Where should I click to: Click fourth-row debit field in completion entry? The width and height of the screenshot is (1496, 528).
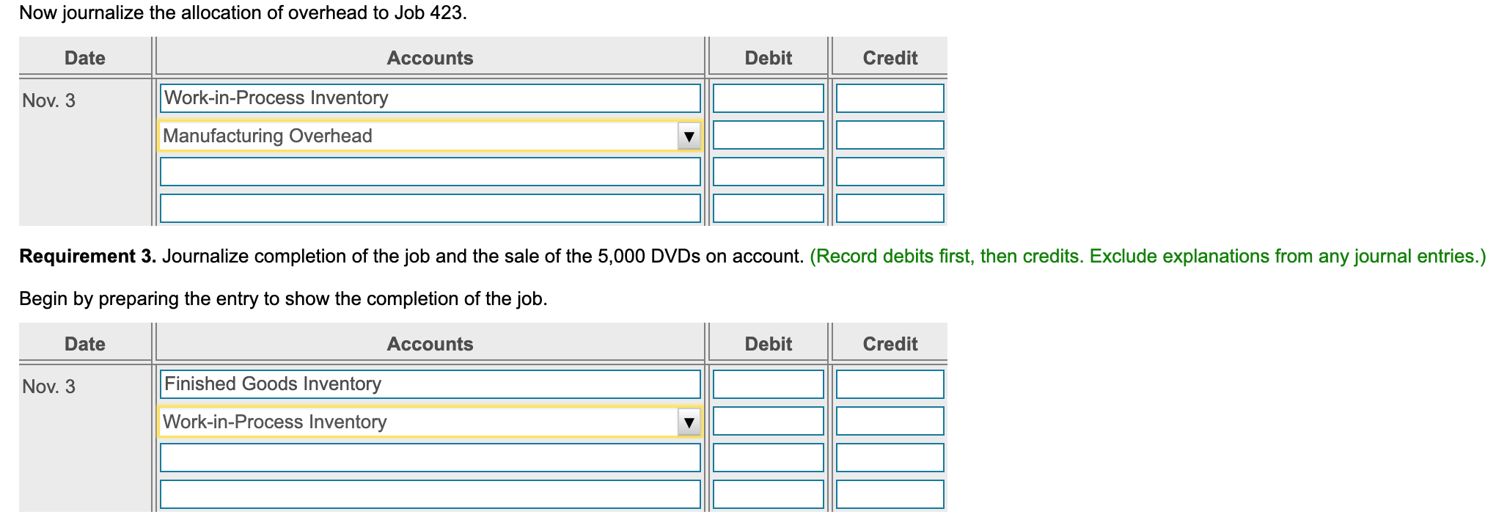(x=769, y=494)
